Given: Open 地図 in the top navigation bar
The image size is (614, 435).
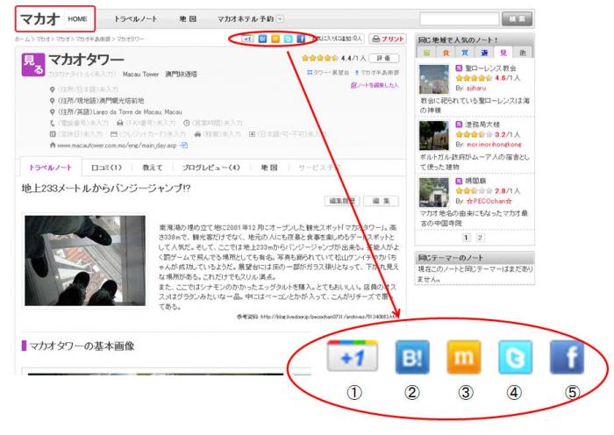Looking at the screenshot, I should (188, 18).
